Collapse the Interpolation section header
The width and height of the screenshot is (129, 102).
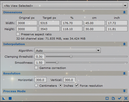(65, 44)
